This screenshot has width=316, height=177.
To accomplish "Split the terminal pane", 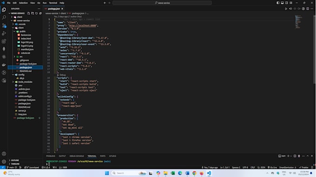I will [295, 156].
